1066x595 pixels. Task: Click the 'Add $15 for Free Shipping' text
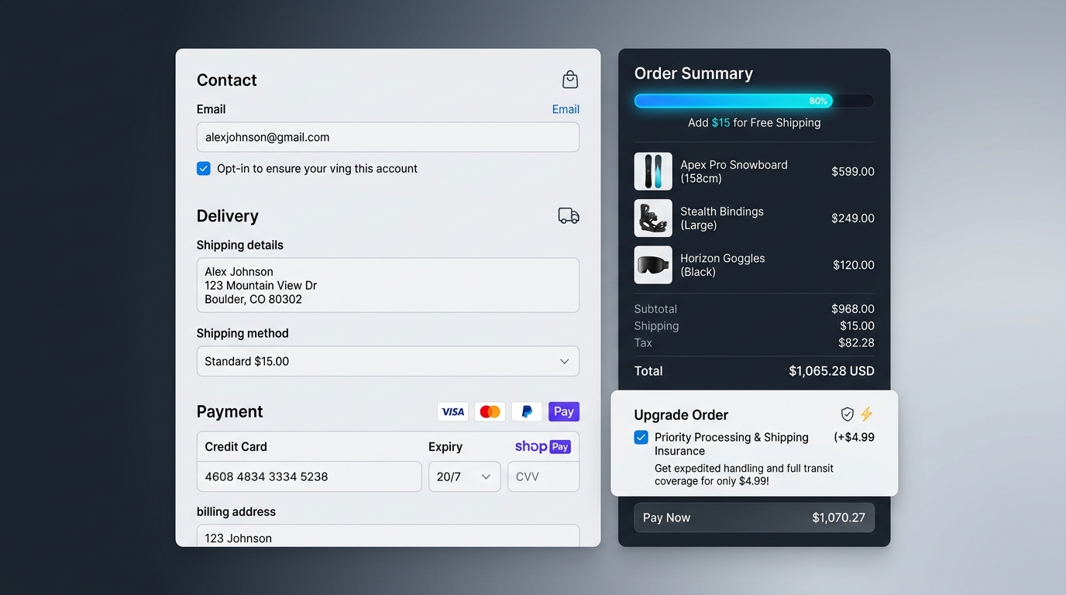click(x=755, y=122)
